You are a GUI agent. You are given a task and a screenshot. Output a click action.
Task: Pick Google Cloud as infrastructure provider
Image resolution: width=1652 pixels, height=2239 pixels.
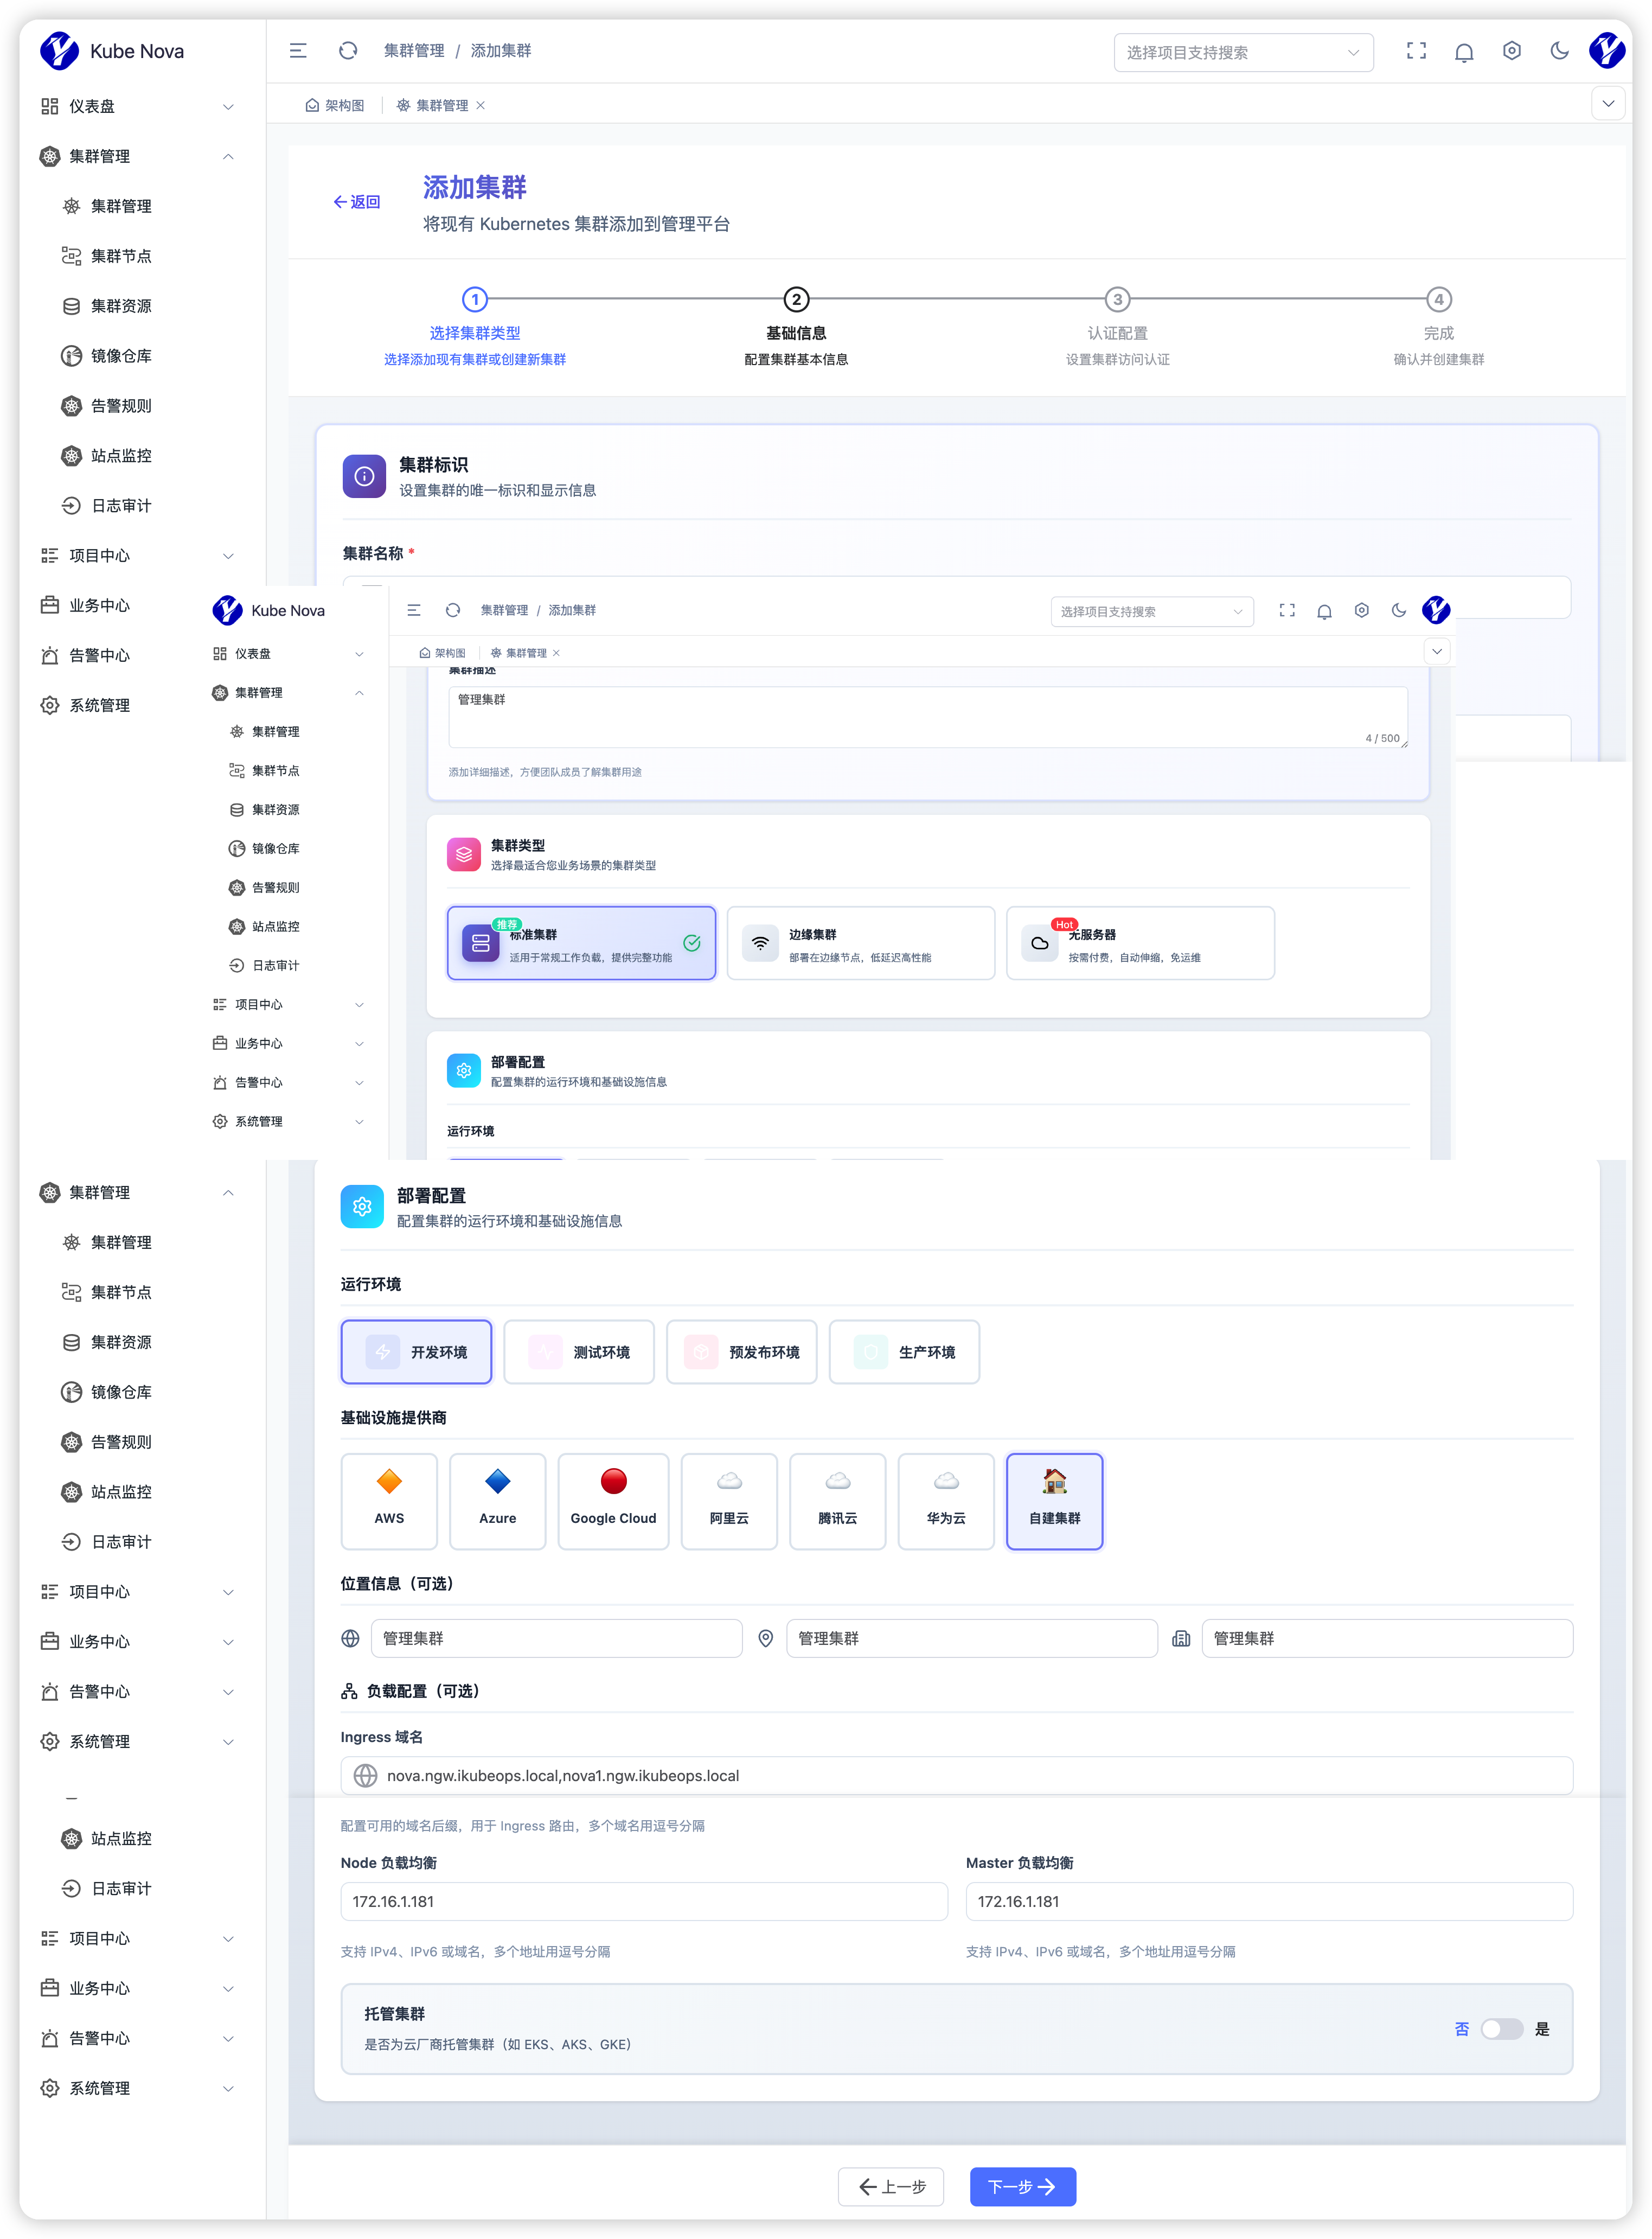pyautogui.click(x=613, y=1501)
